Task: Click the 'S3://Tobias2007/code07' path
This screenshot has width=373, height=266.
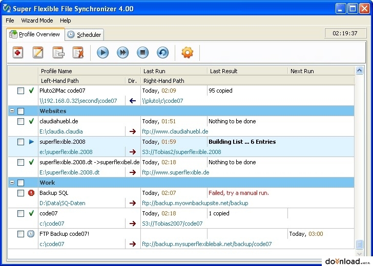Action: click(x=172, y=224)
